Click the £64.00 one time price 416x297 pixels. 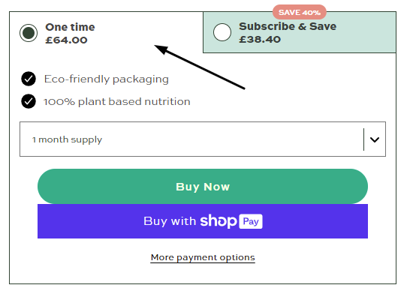(x=66, y=40)
